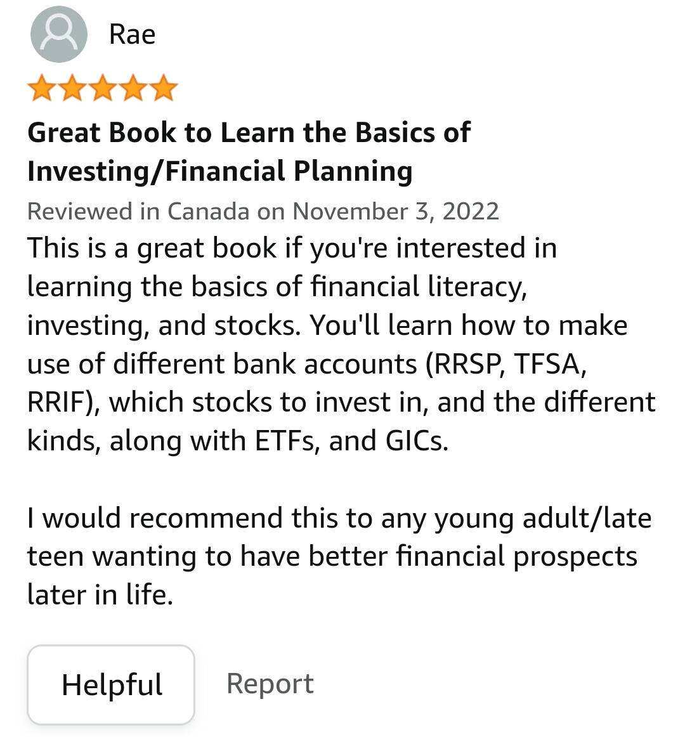The width and height of the screenshot is (685, 737).
Task: Select the first star in the rating
Action: click(41, 87)
